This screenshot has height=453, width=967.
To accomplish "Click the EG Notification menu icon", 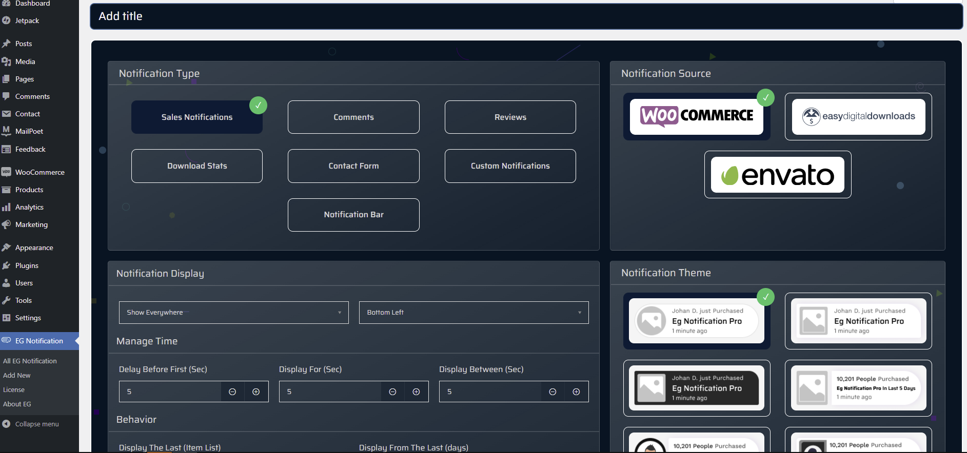I will coord(6,340).
